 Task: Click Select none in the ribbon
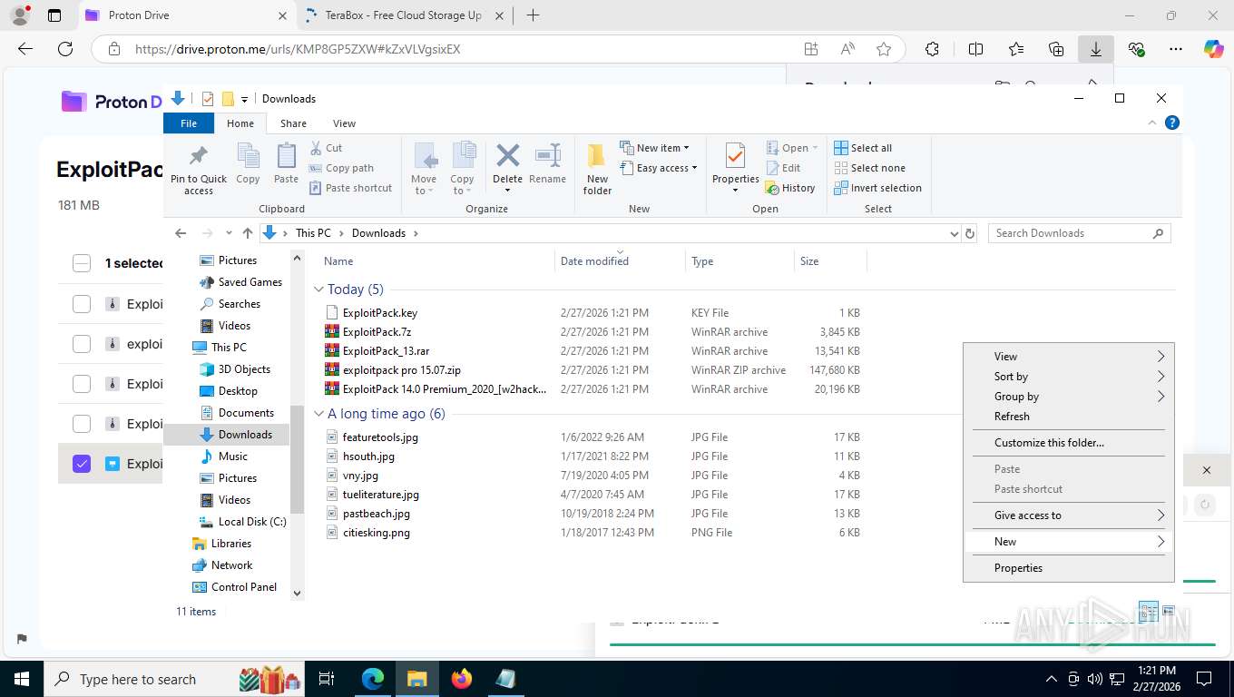tap(869, 168)
